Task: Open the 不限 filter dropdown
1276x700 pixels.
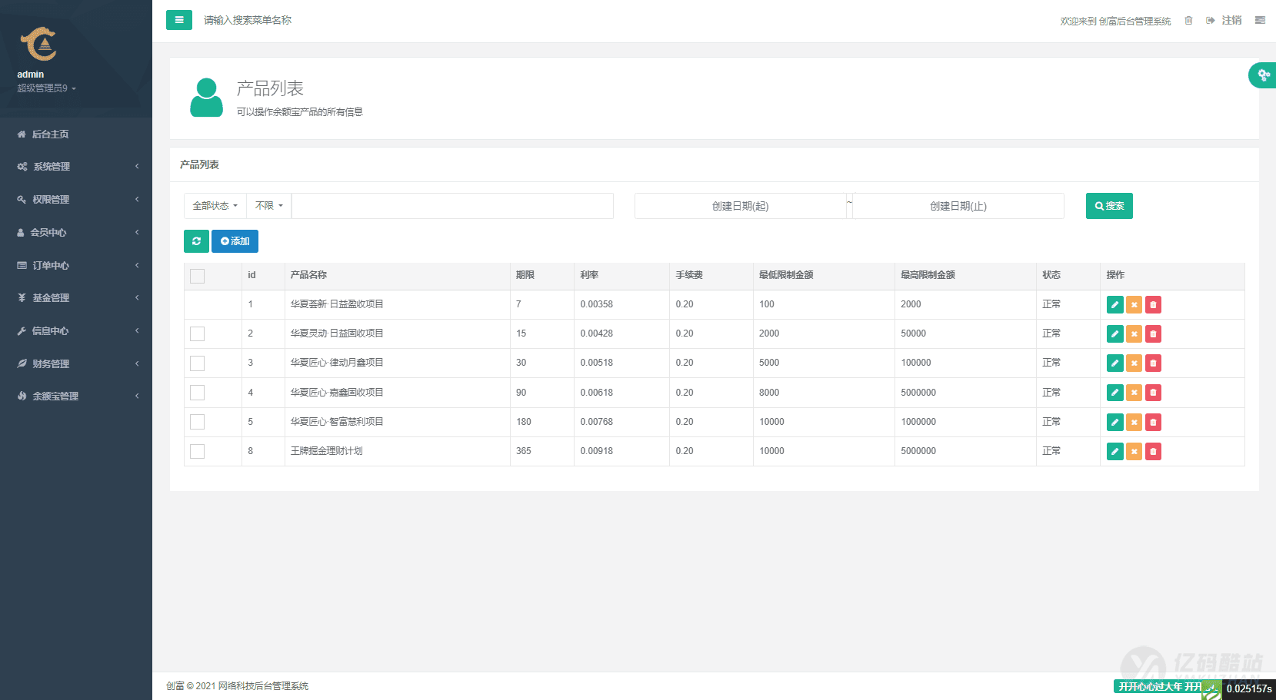Action: point(268,206)
